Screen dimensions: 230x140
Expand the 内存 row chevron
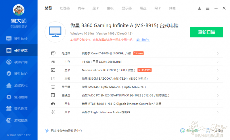[218, 62]
